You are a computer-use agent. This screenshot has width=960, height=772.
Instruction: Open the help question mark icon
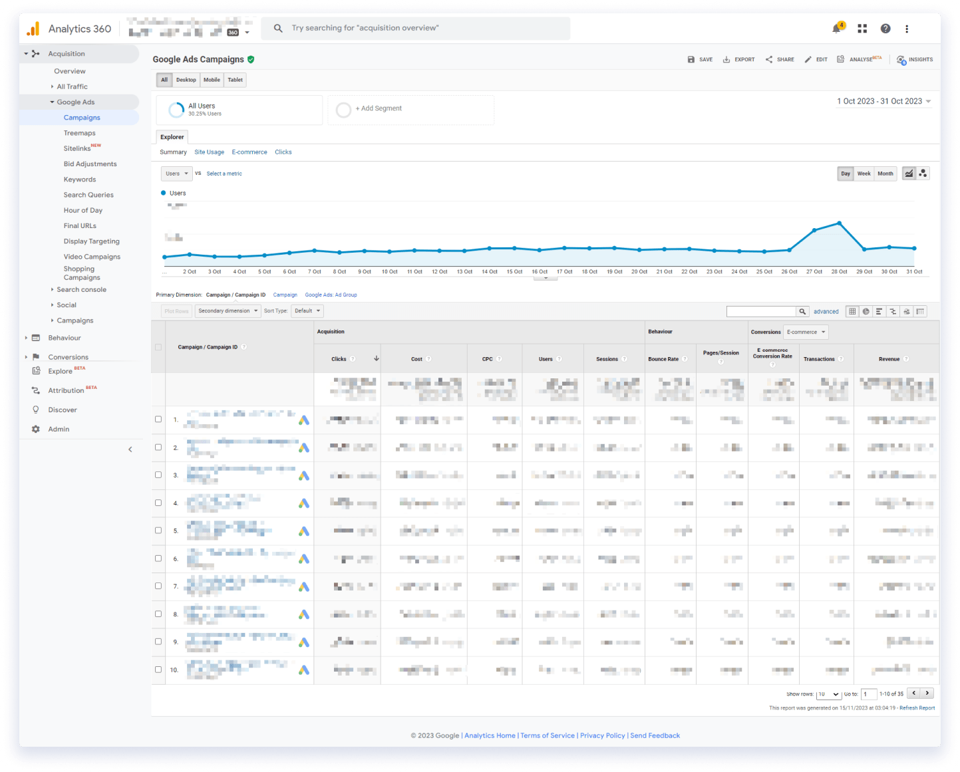tap(885, 29)
